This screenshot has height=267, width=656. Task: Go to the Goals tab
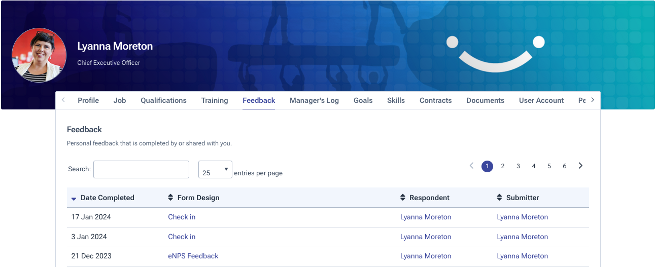pyautogui.click(x=363, y=100)
